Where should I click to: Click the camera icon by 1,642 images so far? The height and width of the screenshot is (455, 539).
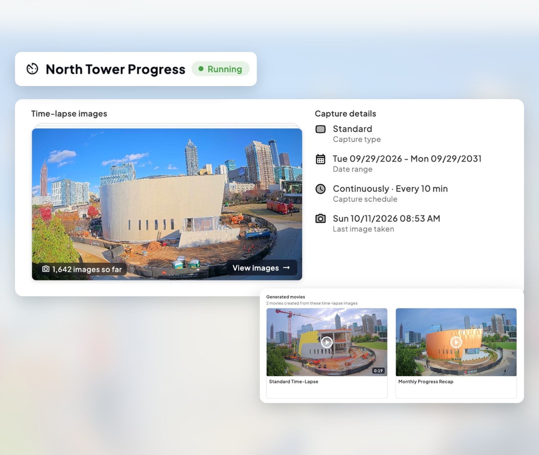(46, 269)
